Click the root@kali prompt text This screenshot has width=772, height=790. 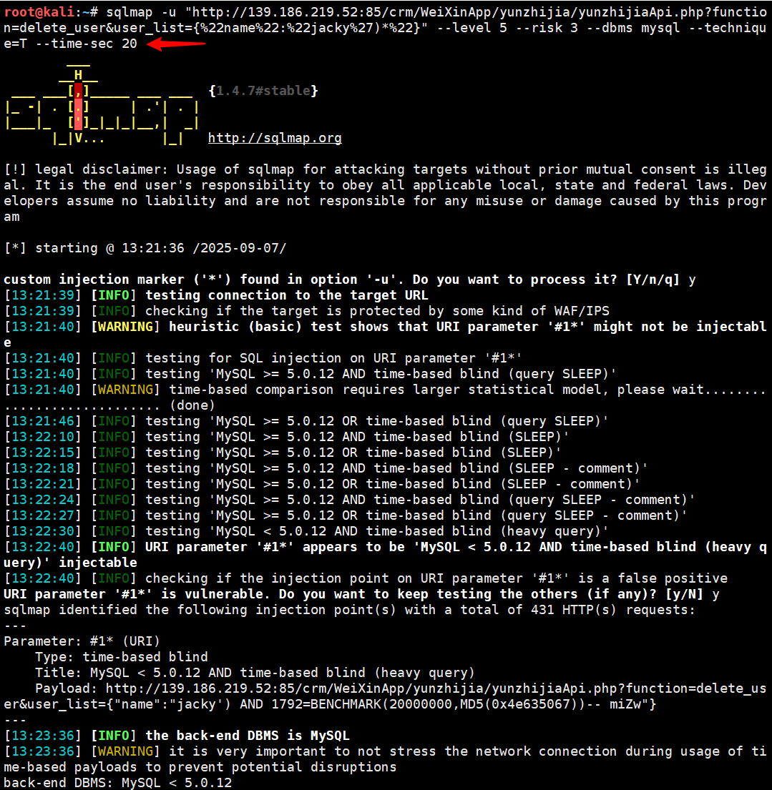[39, 12]
